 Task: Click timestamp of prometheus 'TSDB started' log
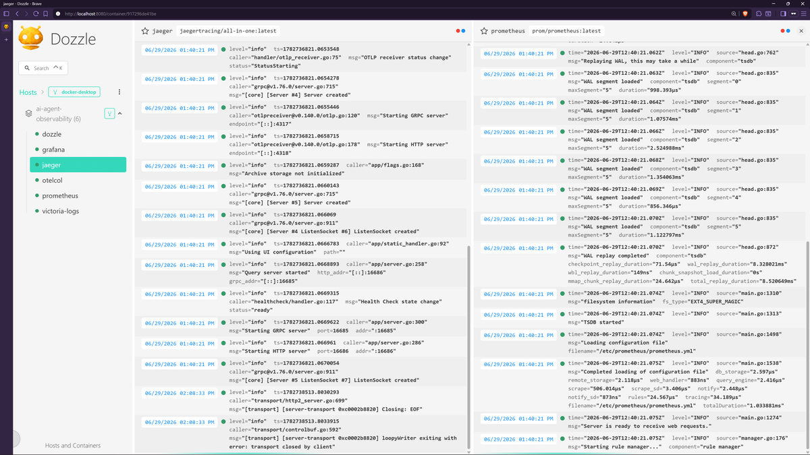(518, 314)
